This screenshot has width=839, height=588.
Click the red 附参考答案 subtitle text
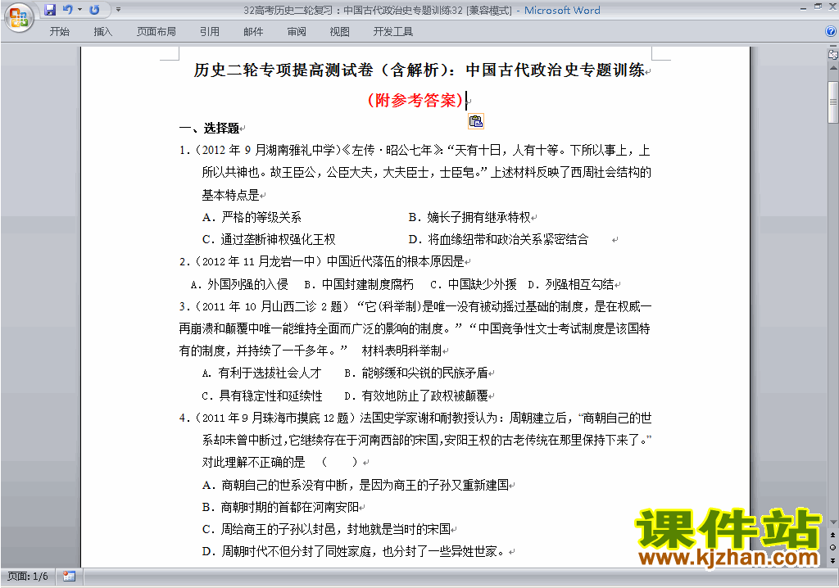pyautogui.click(x=415, y=100)
